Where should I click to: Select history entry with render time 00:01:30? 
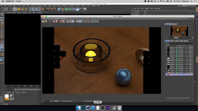click(179, 58)
